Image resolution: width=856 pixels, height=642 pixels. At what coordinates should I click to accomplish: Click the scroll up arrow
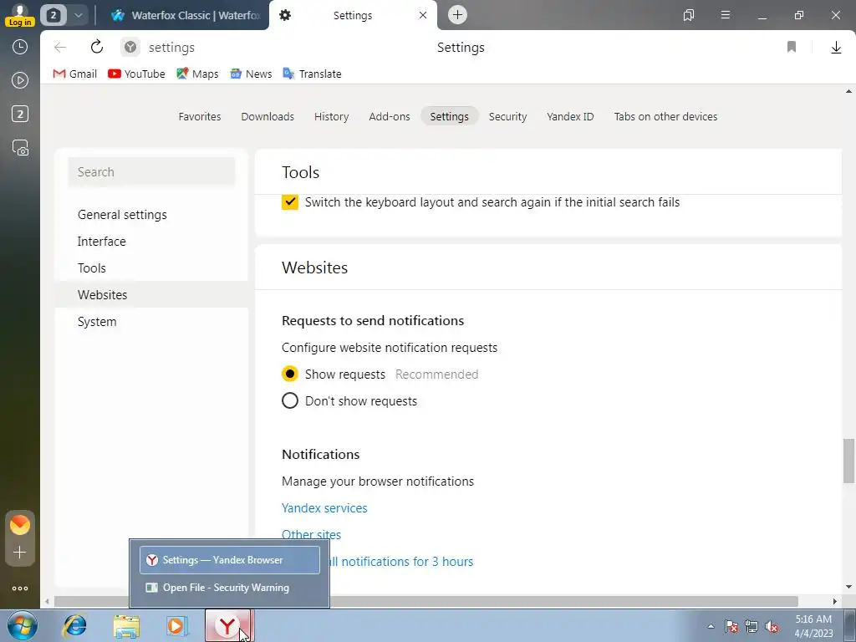[848, 91]
